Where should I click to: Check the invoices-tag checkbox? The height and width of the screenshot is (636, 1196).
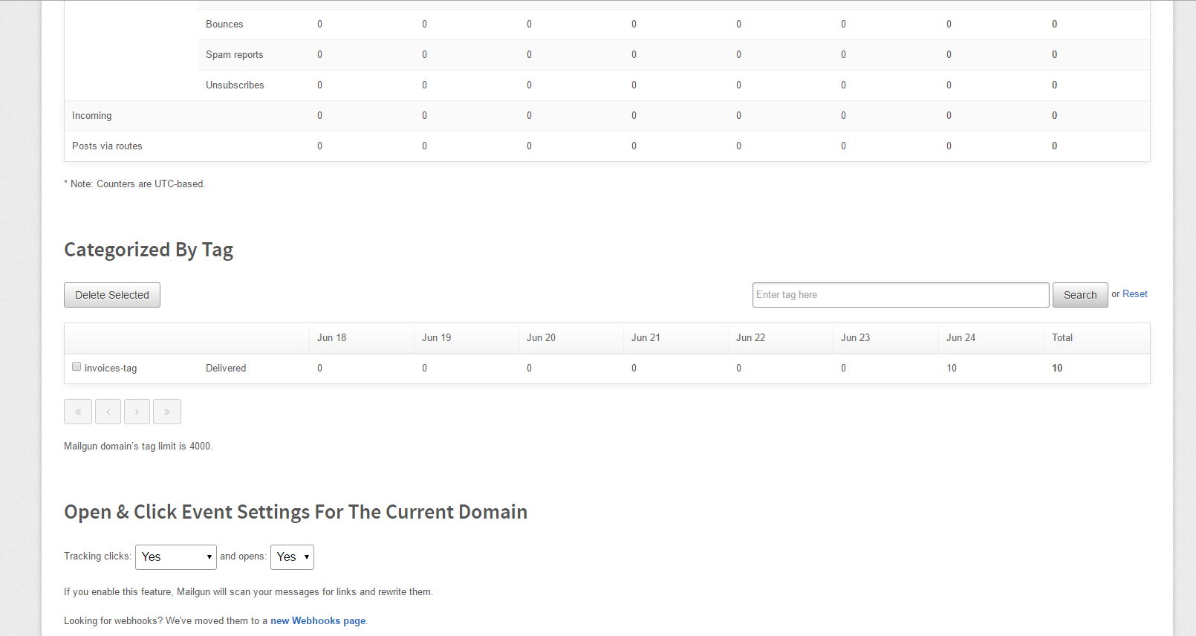[77, 366]
